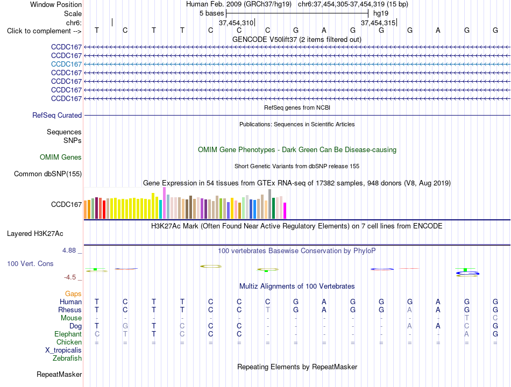Click the Mouse species label
The width and height of the screenshot is (511, 387).
coord(72,318)
